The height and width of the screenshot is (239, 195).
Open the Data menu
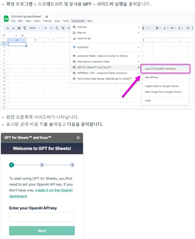pyautogui.click(x=57, y=21)
